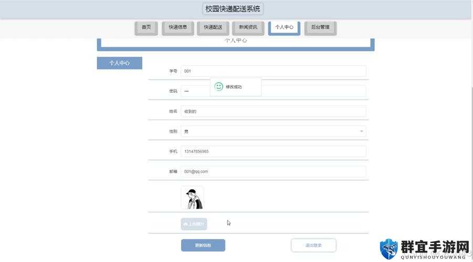This screenshot has height=262, width=473.
Task: Click the green smiley icon in the toast
Action: pyautogui.click(x=219, y=87)
